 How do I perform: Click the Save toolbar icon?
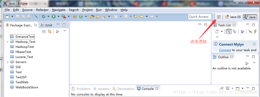[x=18, y=16]
